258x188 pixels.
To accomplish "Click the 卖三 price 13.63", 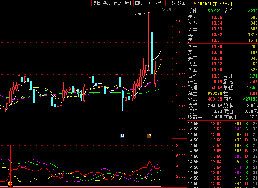I will tap(217, 29).
